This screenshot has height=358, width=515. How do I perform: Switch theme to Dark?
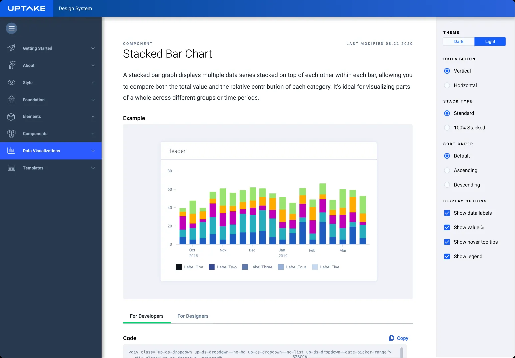[x=459, y=41]
